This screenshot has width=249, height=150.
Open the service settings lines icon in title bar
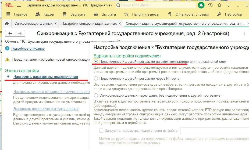point(229,5)
